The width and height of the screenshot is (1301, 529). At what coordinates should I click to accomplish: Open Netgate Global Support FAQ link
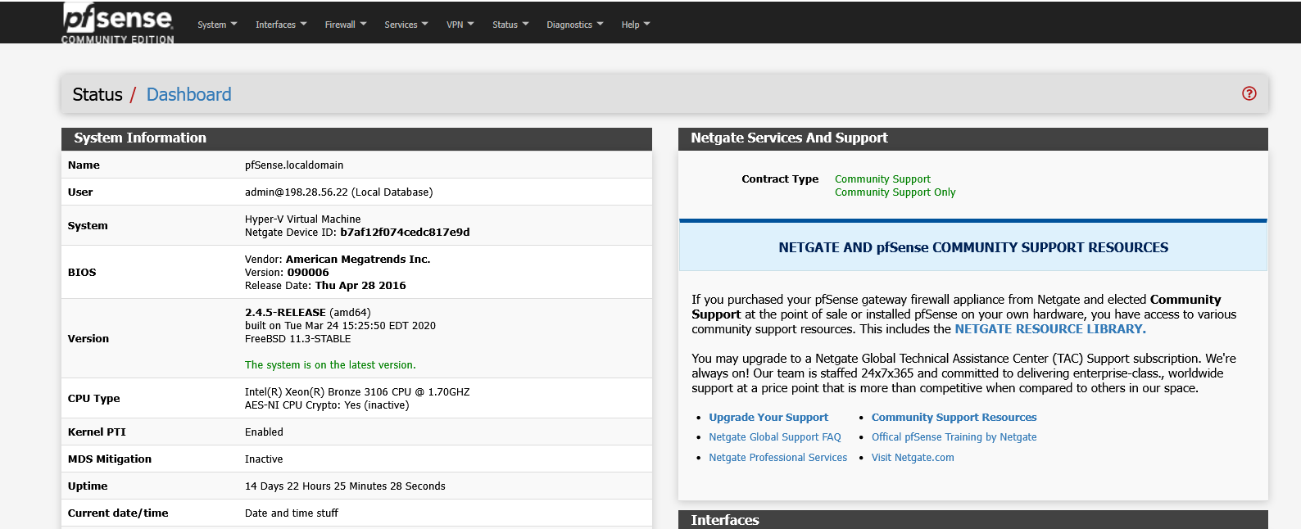pyautogui.click(x=775, y=437)
